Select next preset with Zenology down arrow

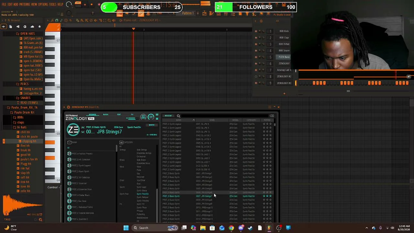(83, 132)
